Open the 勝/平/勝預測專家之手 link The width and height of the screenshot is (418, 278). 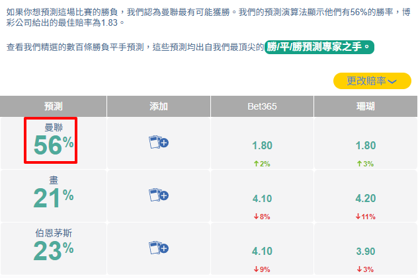pos(319,47)
